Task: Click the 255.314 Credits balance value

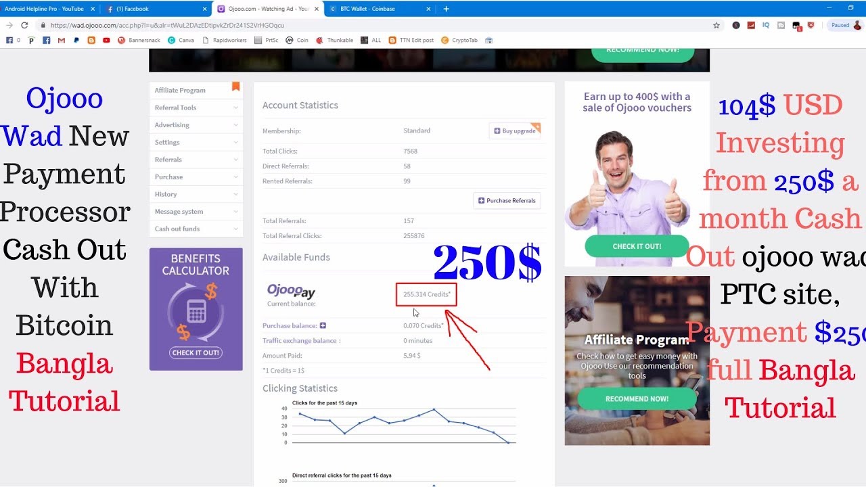Action: [426, 294]
